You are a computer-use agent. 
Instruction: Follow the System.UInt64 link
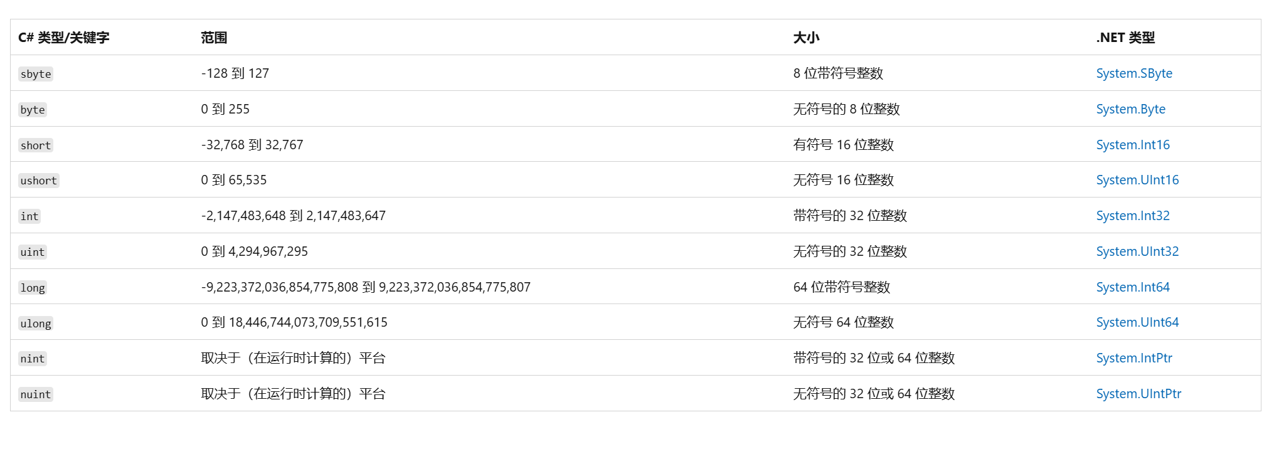point(1137,322)
